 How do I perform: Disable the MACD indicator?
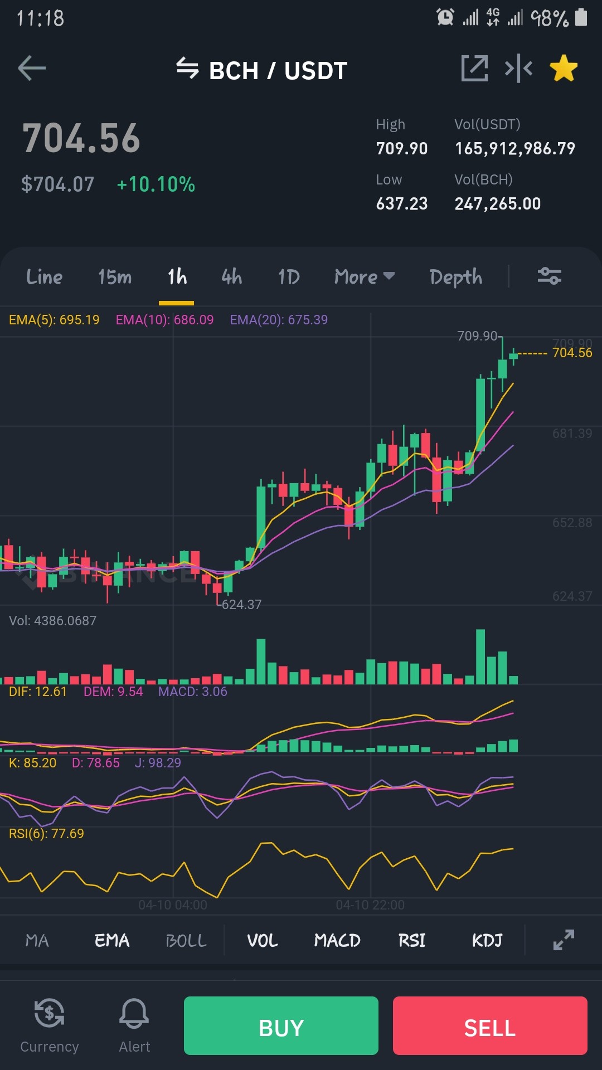point(337,941)
